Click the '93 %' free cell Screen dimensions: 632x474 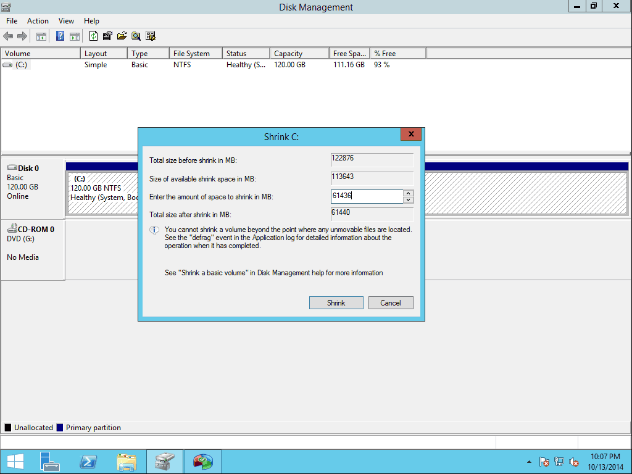381,64
